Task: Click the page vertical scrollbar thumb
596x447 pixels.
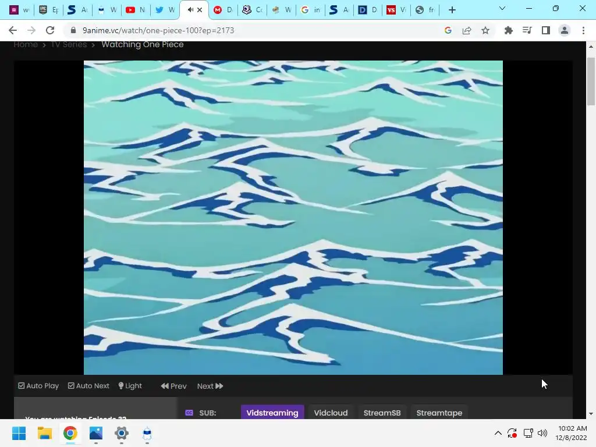Action: tap(591, 81)
